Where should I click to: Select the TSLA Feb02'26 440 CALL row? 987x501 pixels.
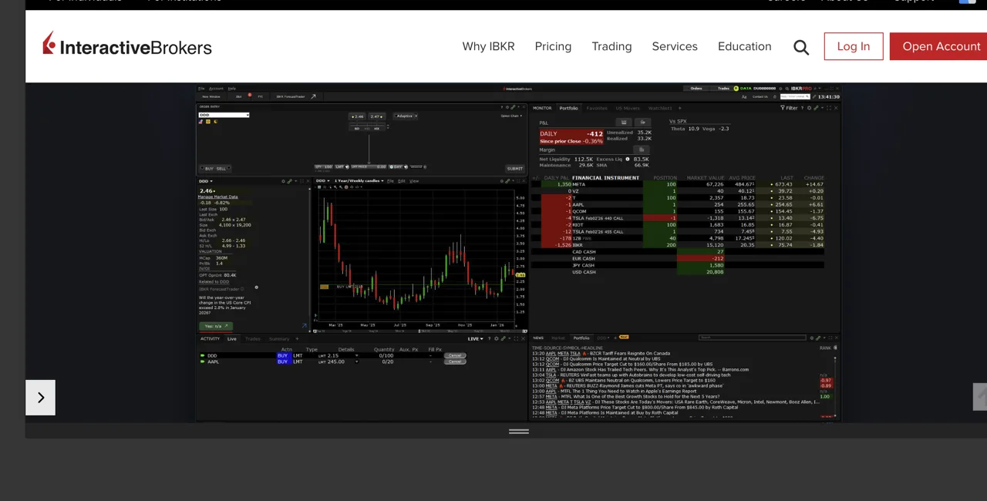click(678, 218)
